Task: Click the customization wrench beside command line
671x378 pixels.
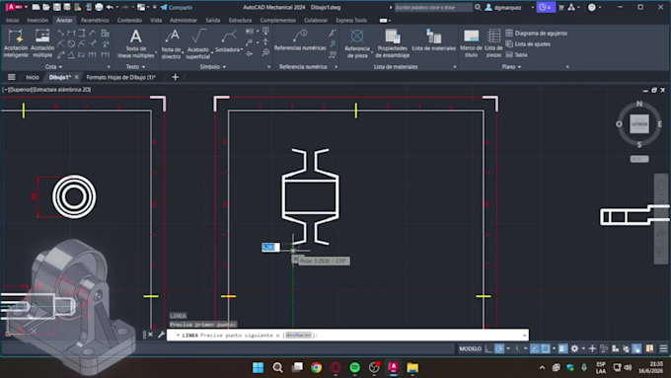Action: pos(161,335)
